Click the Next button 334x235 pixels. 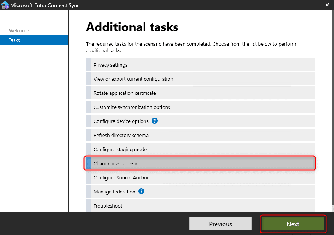tap(292, 224)
